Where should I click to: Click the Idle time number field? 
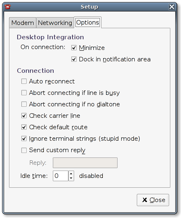(61, 176)
